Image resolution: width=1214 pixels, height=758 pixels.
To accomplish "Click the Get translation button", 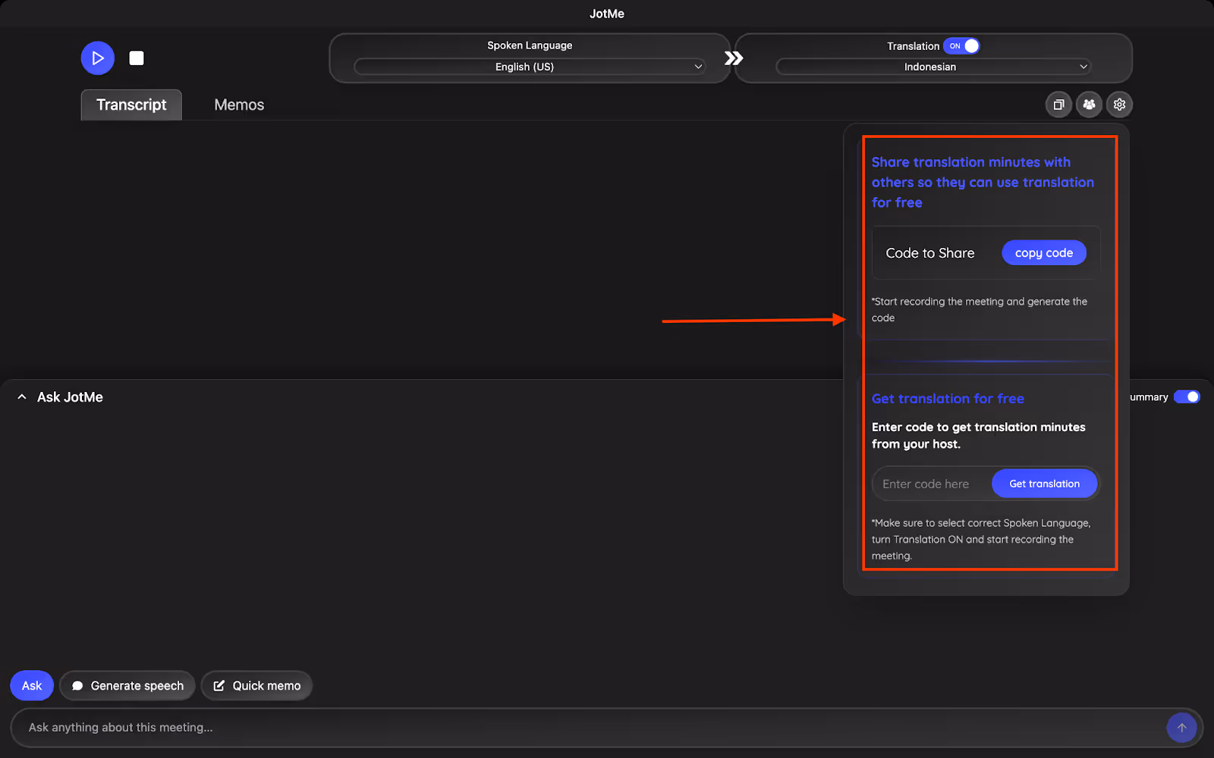I will (x=1044, y=484).
